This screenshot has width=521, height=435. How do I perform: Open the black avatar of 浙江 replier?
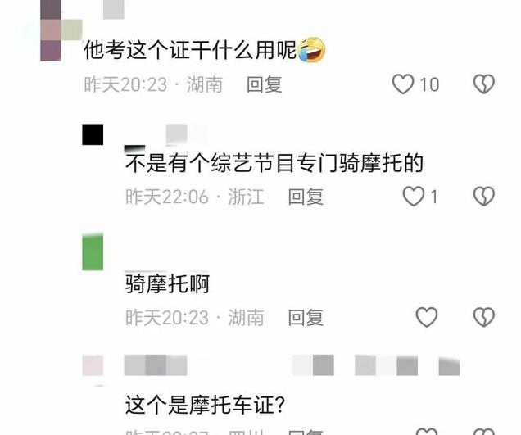click(x=93, y=134)
